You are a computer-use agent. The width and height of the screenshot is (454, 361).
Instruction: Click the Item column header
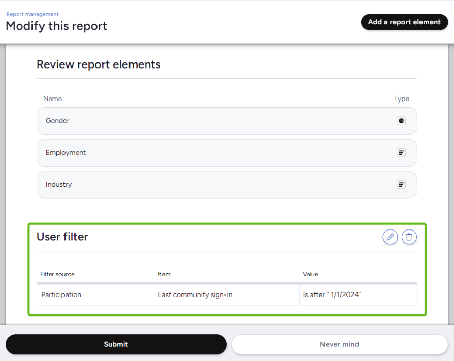click(164, 274)
